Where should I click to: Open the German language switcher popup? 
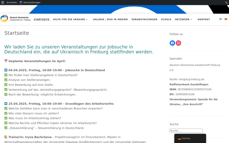(190, 138)
